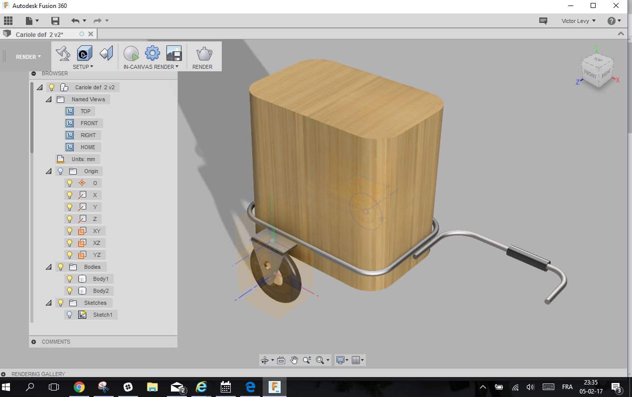Toggle visibility bulb of Origin folder
The width and height of the screenshot is (632, 397).
click(60, 171)
